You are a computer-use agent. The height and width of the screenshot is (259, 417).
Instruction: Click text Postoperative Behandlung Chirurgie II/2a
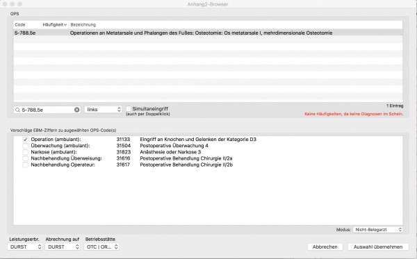pos(186,158)
